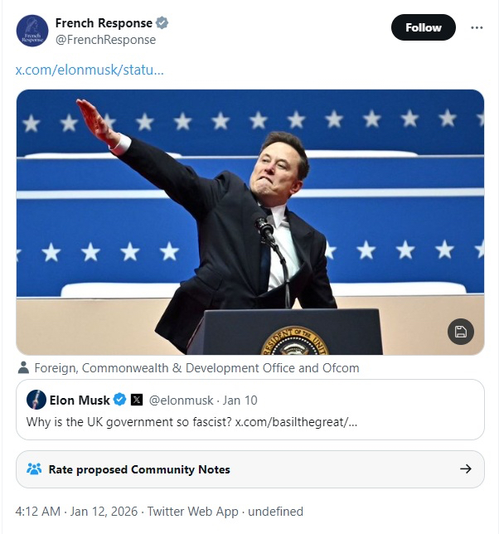Click the Community Notes people icon

pos(34,469)
